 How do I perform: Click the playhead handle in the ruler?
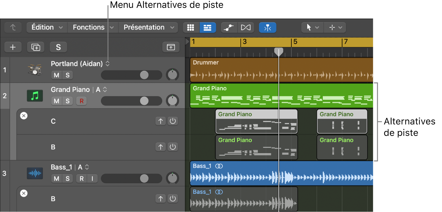pos(279,52)
